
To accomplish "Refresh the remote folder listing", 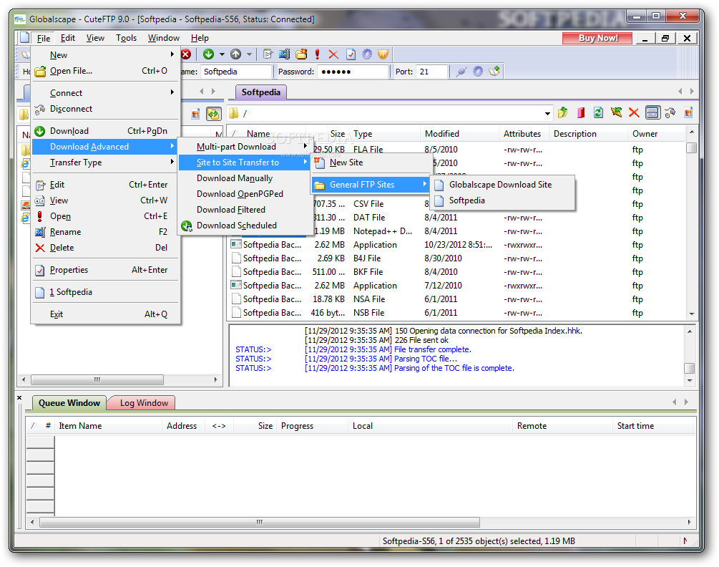I will 598,112.
